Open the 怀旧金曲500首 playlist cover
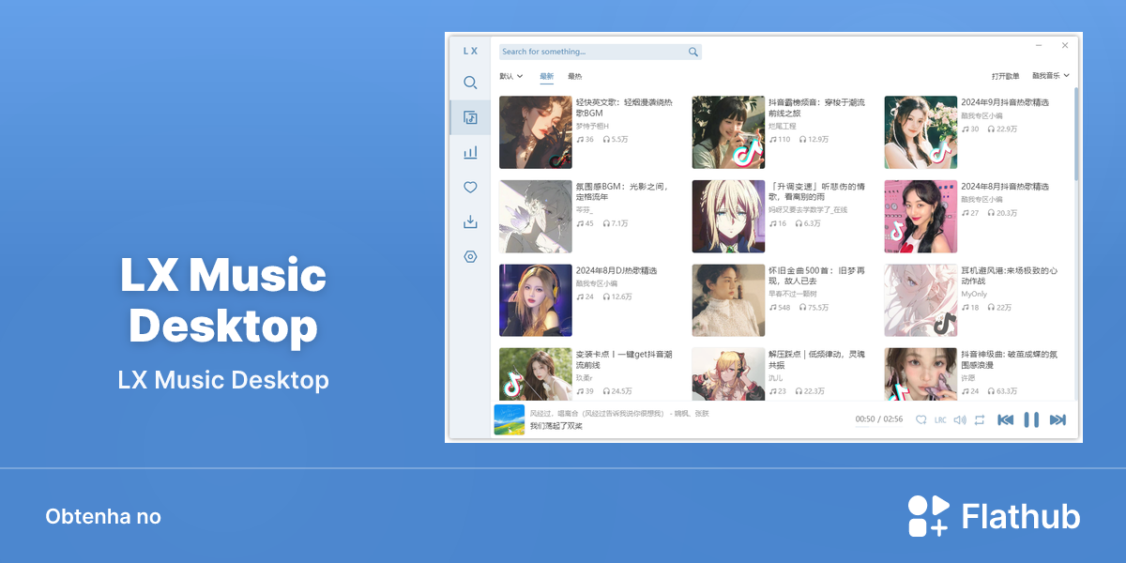1126x563 pixels. pyautogui.click(x=728, y=300)
